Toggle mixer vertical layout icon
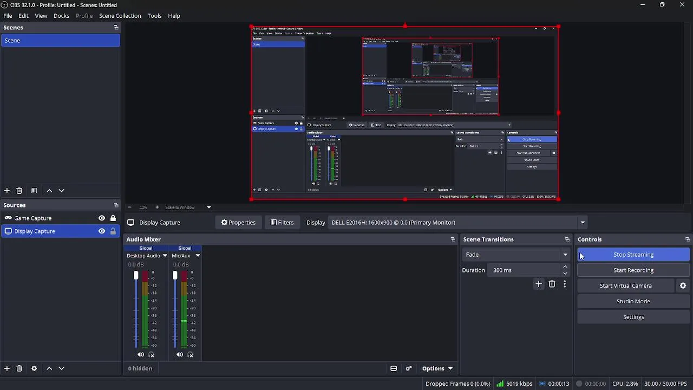 pos(394,369)
